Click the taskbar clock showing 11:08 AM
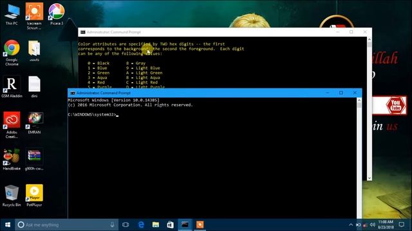The width and height of the screenshot is (412, 231). pos(386,225)
